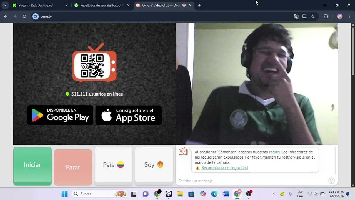Screen dimensions: 355x200
Task: Open a new browser tab
Action: pos(199,5)
